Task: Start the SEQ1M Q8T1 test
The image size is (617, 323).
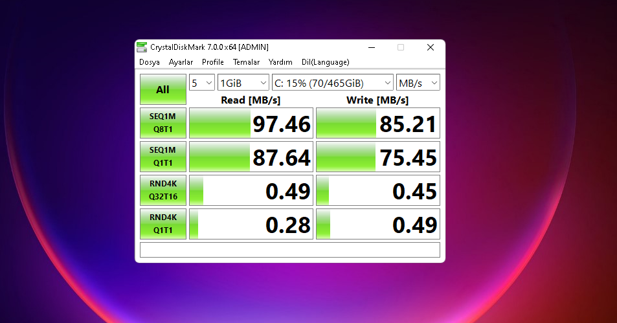Action: tap(163, 123)
